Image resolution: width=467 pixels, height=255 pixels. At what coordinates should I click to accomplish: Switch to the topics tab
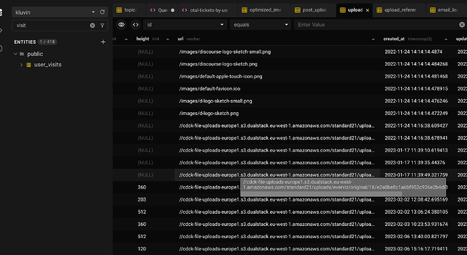[x=129, y=10]
